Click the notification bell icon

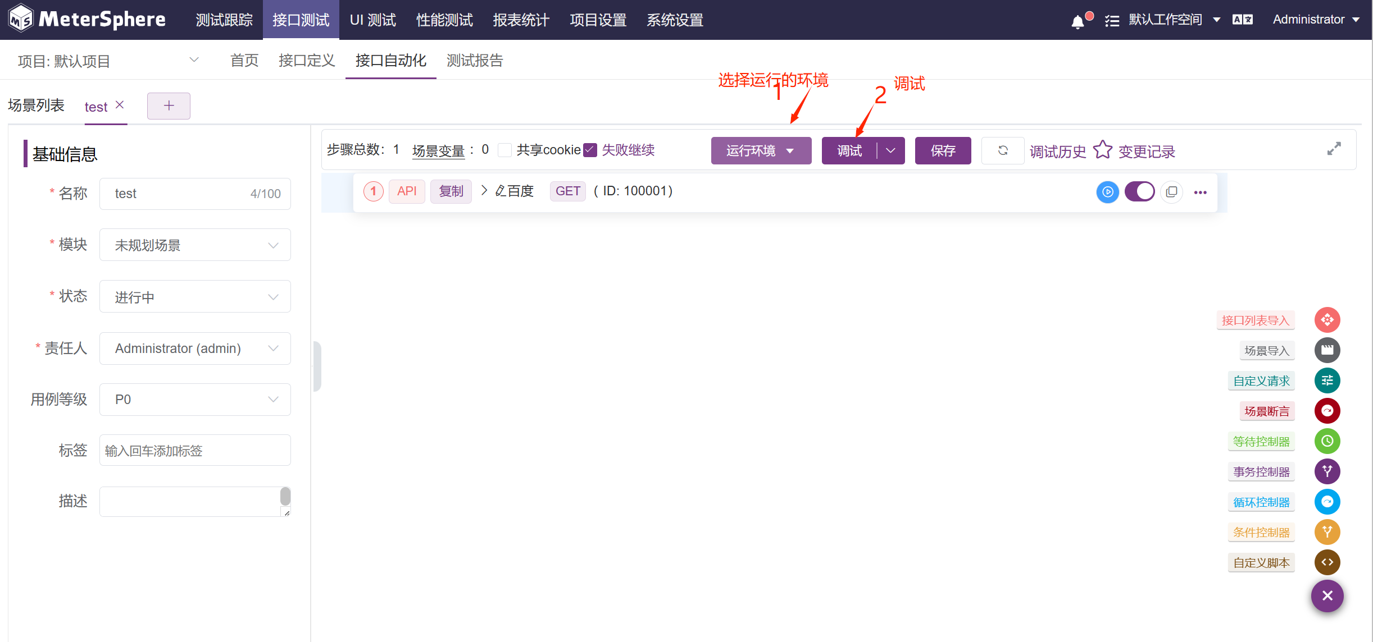point(1077,21)
